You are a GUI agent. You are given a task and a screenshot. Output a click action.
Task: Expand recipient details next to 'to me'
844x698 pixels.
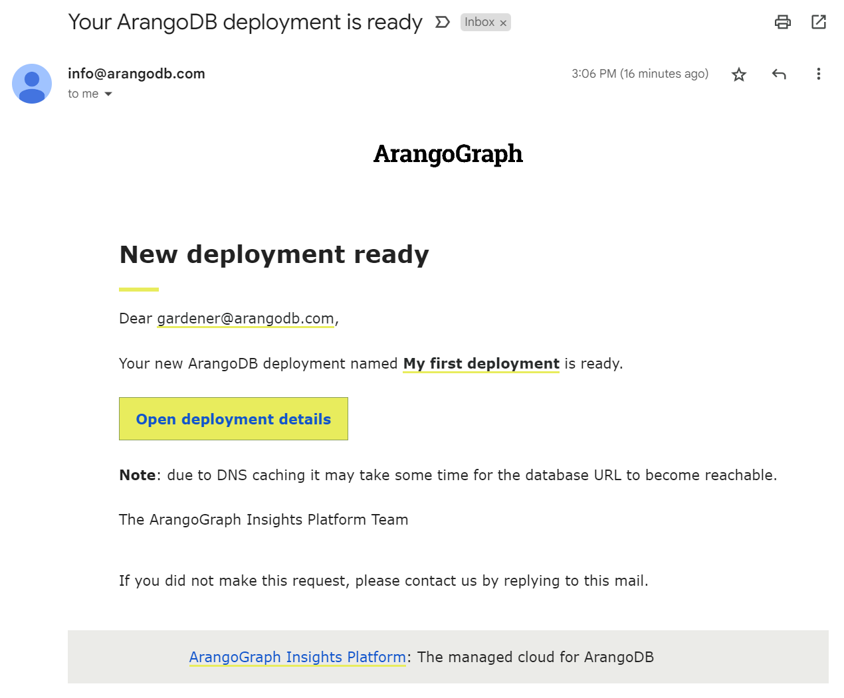108,94
